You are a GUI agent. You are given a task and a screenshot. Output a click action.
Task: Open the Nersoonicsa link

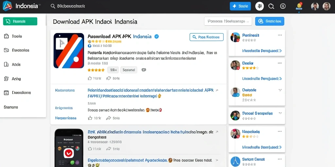pyautogui.click(x=66, y=118)
